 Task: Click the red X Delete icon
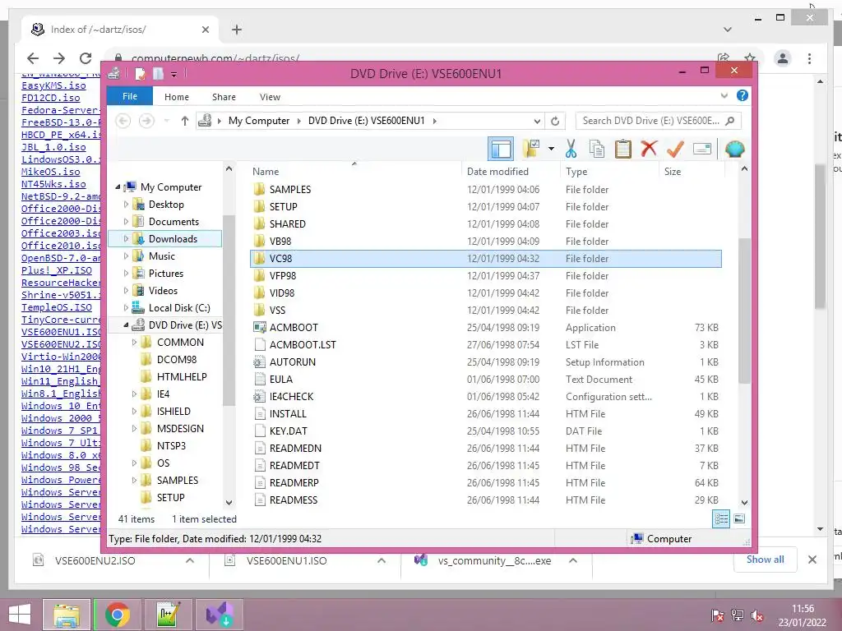(x=649, y=149)
